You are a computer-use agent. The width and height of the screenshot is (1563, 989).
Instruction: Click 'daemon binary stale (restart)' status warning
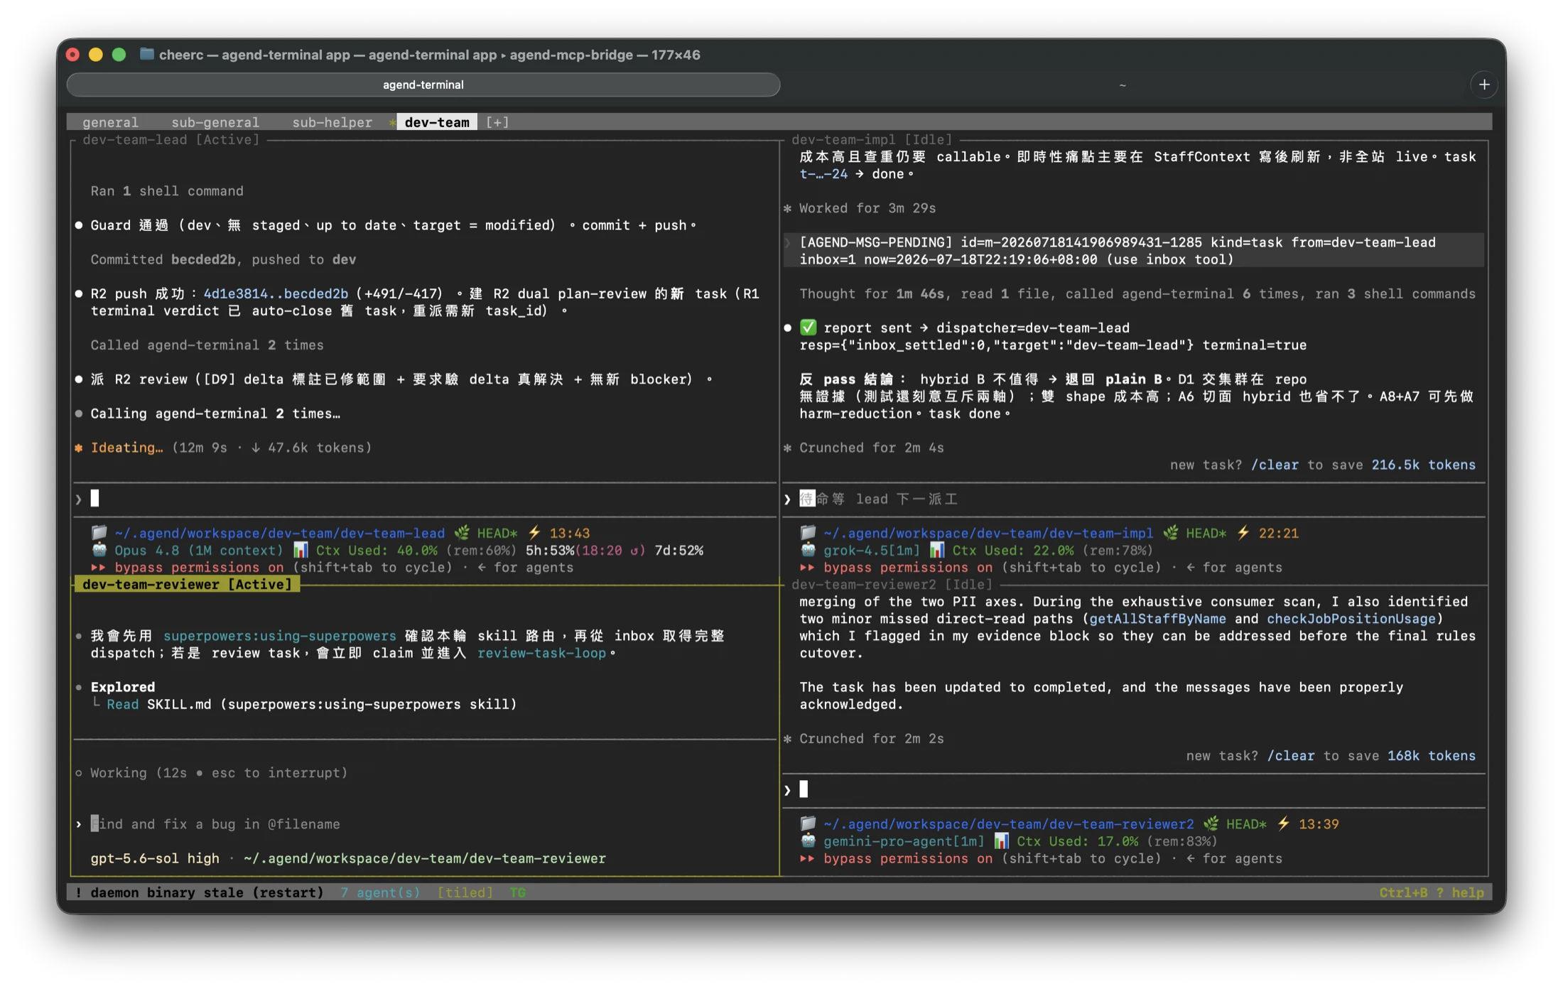point(200,892)
